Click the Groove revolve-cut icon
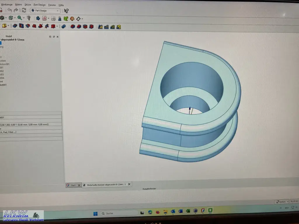This screenshot has width=299, height=224. click(x=28, y=26)
